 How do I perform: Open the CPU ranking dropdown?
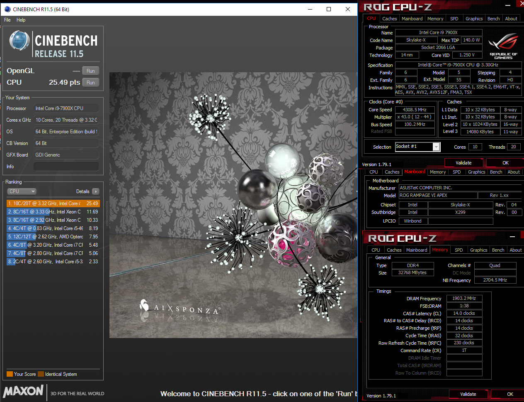(22, 191)
